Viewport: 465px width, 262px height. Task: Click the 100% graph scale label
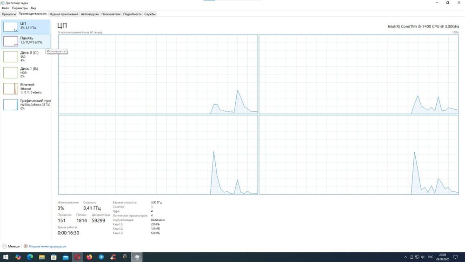(456, 32)
